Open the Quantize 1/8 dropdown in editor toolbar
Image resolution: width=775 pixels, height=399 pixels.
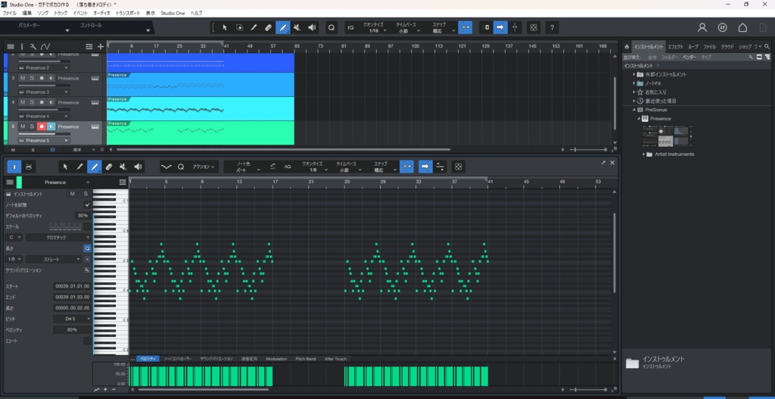[x=313, y=167]
